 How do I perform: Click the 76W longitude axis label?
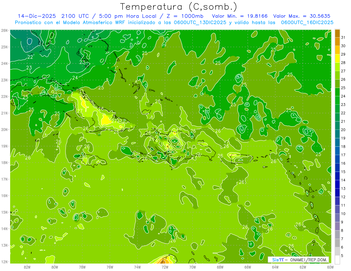110,267
